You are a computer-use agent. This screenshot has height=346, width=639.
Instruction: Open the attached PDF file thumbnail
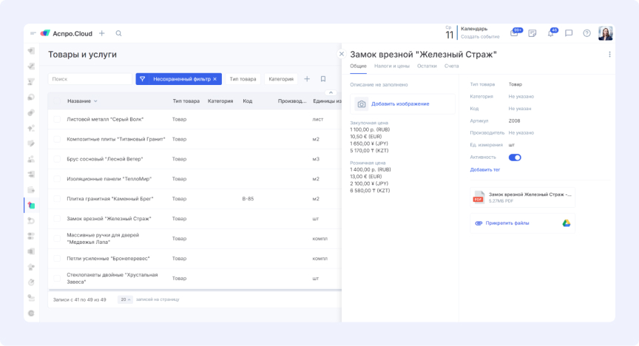point(478,197)
